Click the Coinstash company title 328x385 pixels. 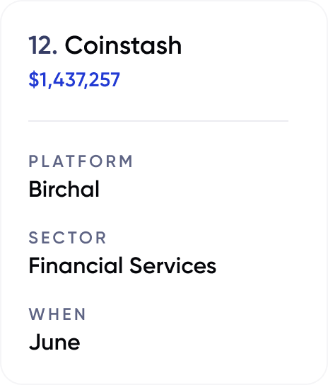123,45
